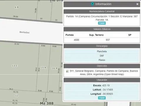Click the Valores Básicos header
This screenshot has height=106, width=141.
(x=102, y=29)
